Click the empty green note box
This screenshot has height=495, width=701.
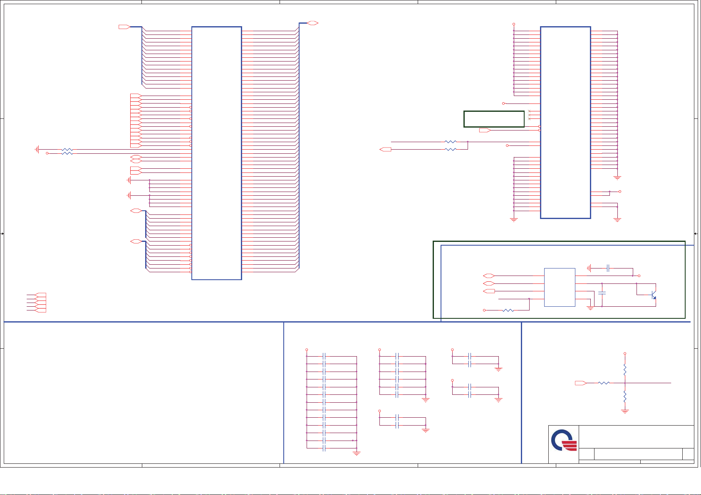pyautogui.click(x=494, y=119)
